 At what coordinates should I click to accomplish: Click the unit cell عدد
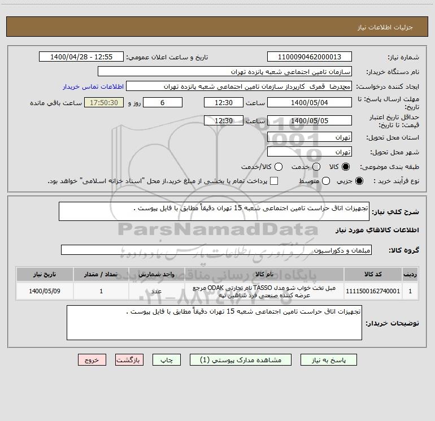[x=156, y=291]
